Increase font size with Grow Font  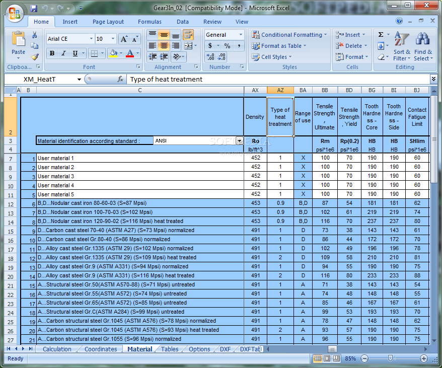[x=124, y=39]
